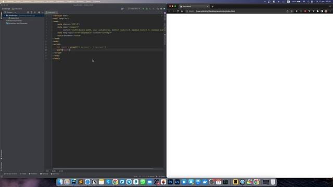Expand all nodes in the Project panel toolbar
This screenshot has height=187, width=333.
[x=31, y=12]
